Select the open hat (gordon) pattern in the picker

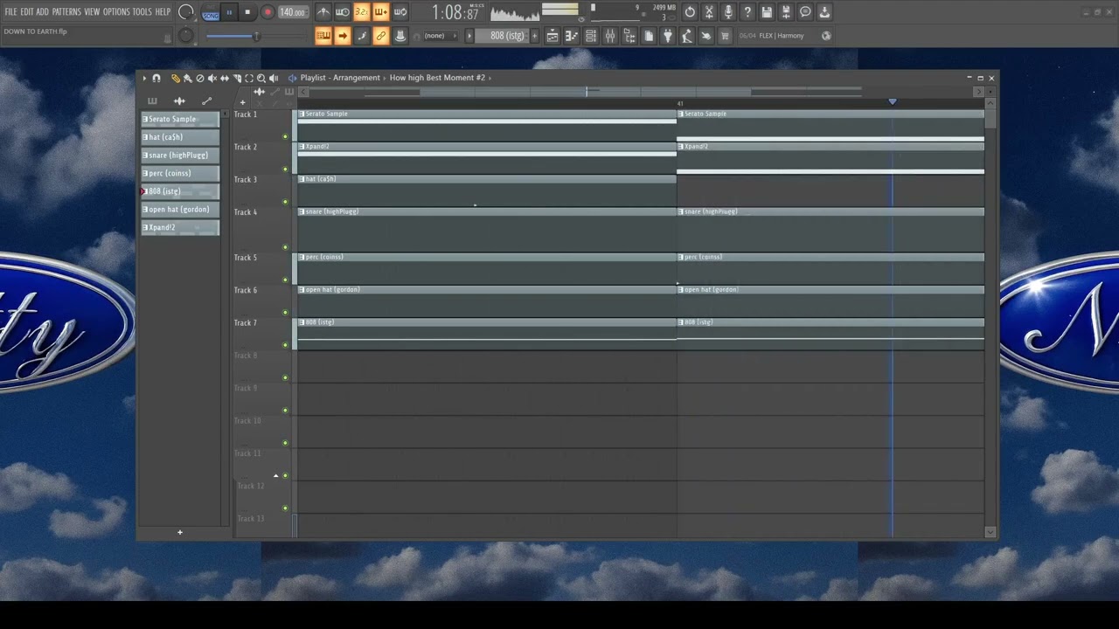click(x=180, y=210)
